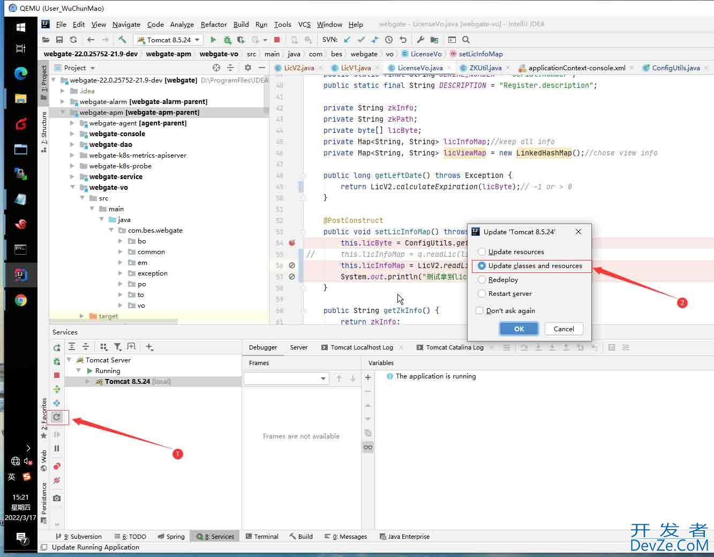Click the Debug bug icon in main toolbar
This screenshot has width=714, height=557.
[227, 40]
